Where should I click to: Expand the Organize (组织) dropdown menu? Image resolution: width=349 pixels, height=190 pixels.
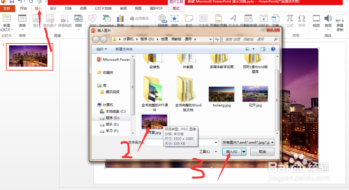[x=102, y=49]
